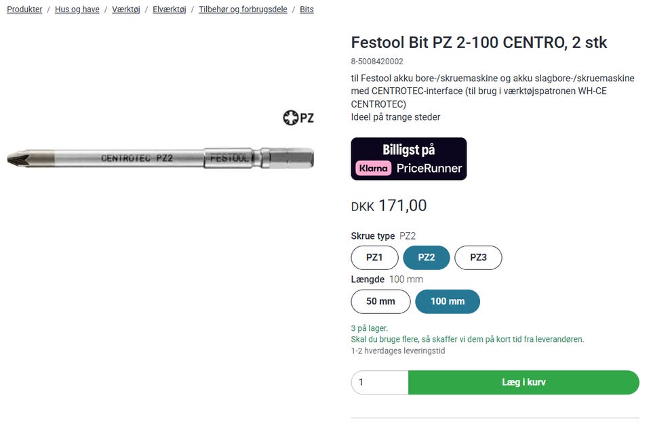
Task: Select PZ3 screw type option
Action: [477, 258]
